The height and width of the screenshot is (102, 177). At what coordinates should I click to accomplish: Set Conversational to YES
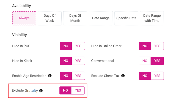click(x=157, y=61)
